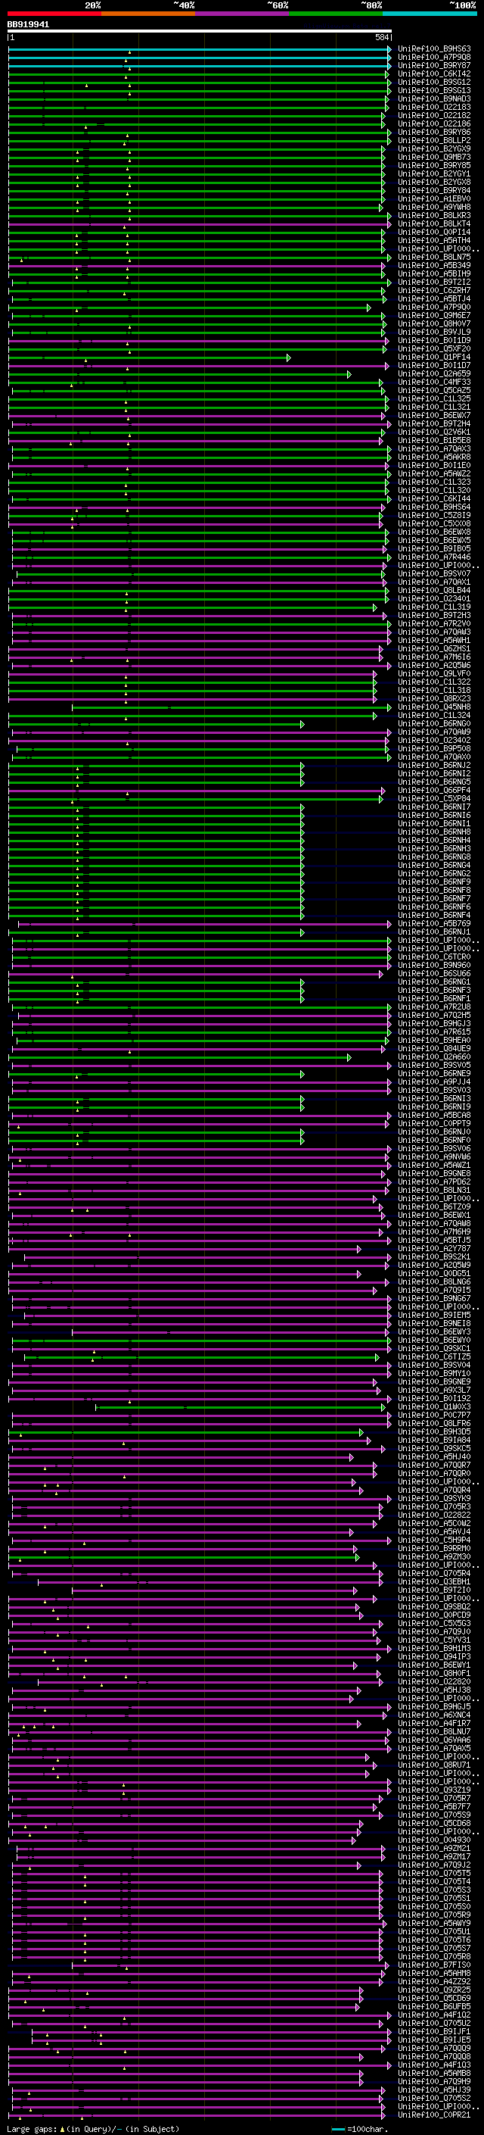Click the UniRef100_Q8H0V7 entry
The width and height of the screenshot is (484, 2135).
[434, 324]
